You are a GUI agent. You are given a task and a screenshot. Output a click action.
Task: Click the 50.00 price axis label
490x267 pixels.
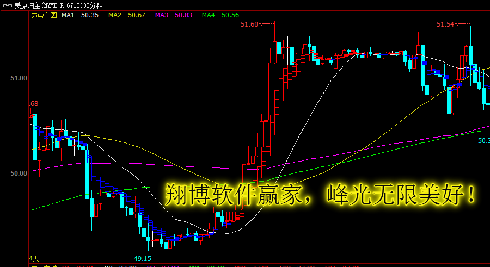point(19,173)
